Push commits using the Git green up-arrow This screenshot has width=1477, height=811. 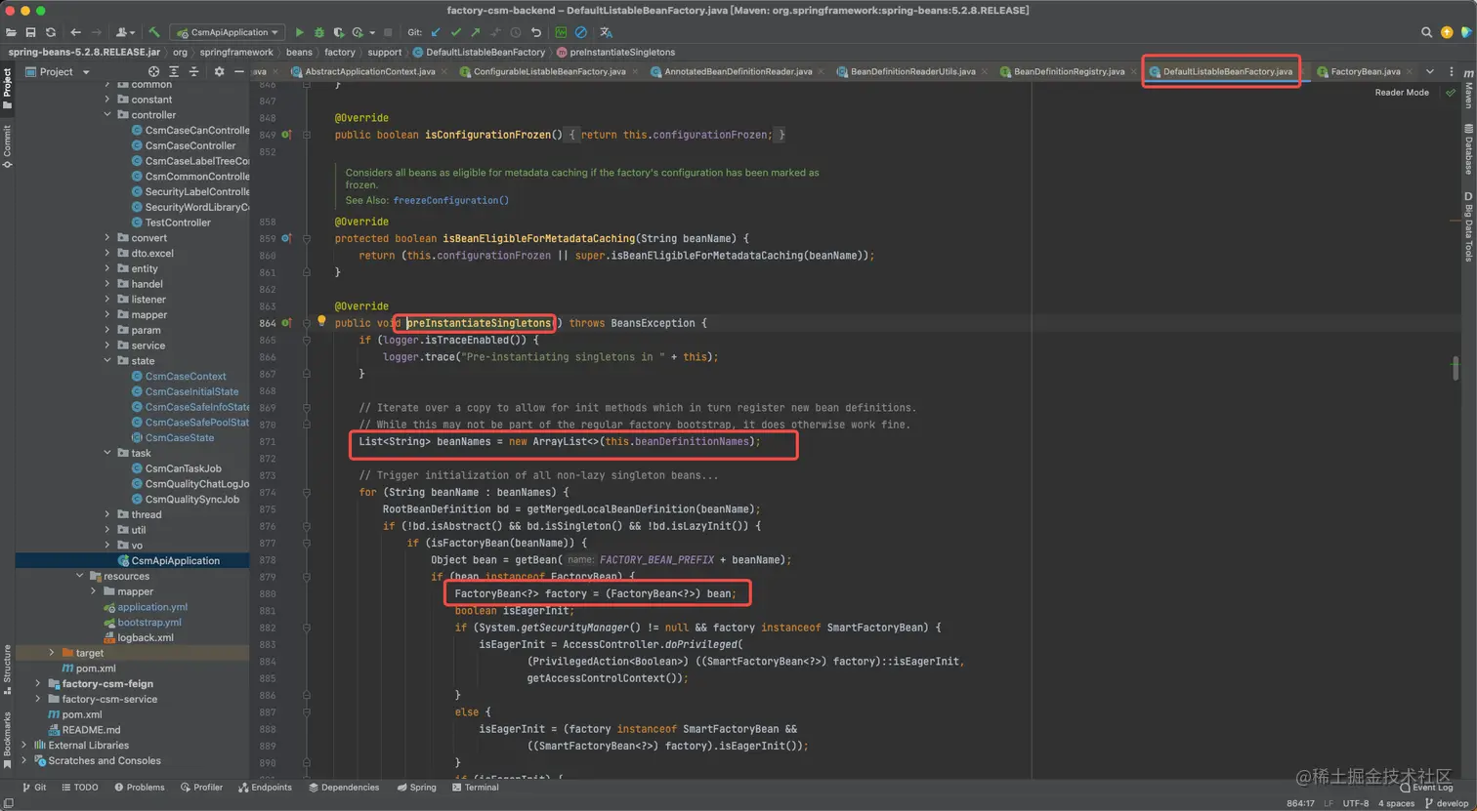475,32
